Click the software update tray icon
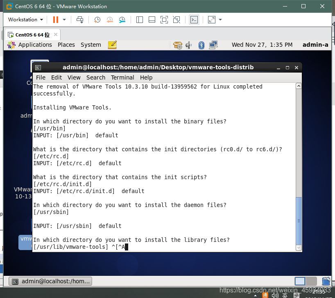 178,45
